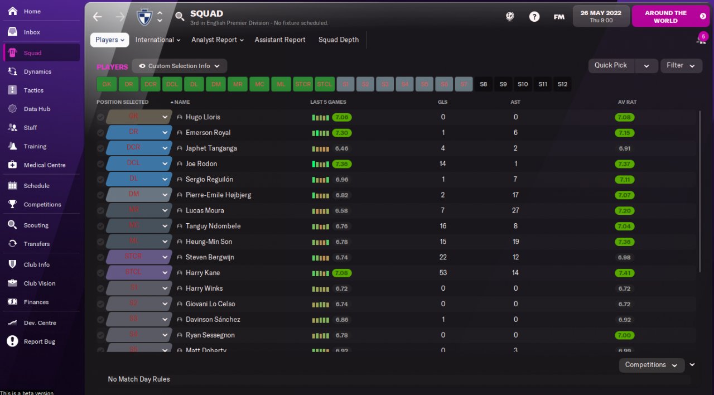Viewport: 714px width, 395px height.
Task: Toggle selection circle for Emerson Royal
Action: [100, 133]
